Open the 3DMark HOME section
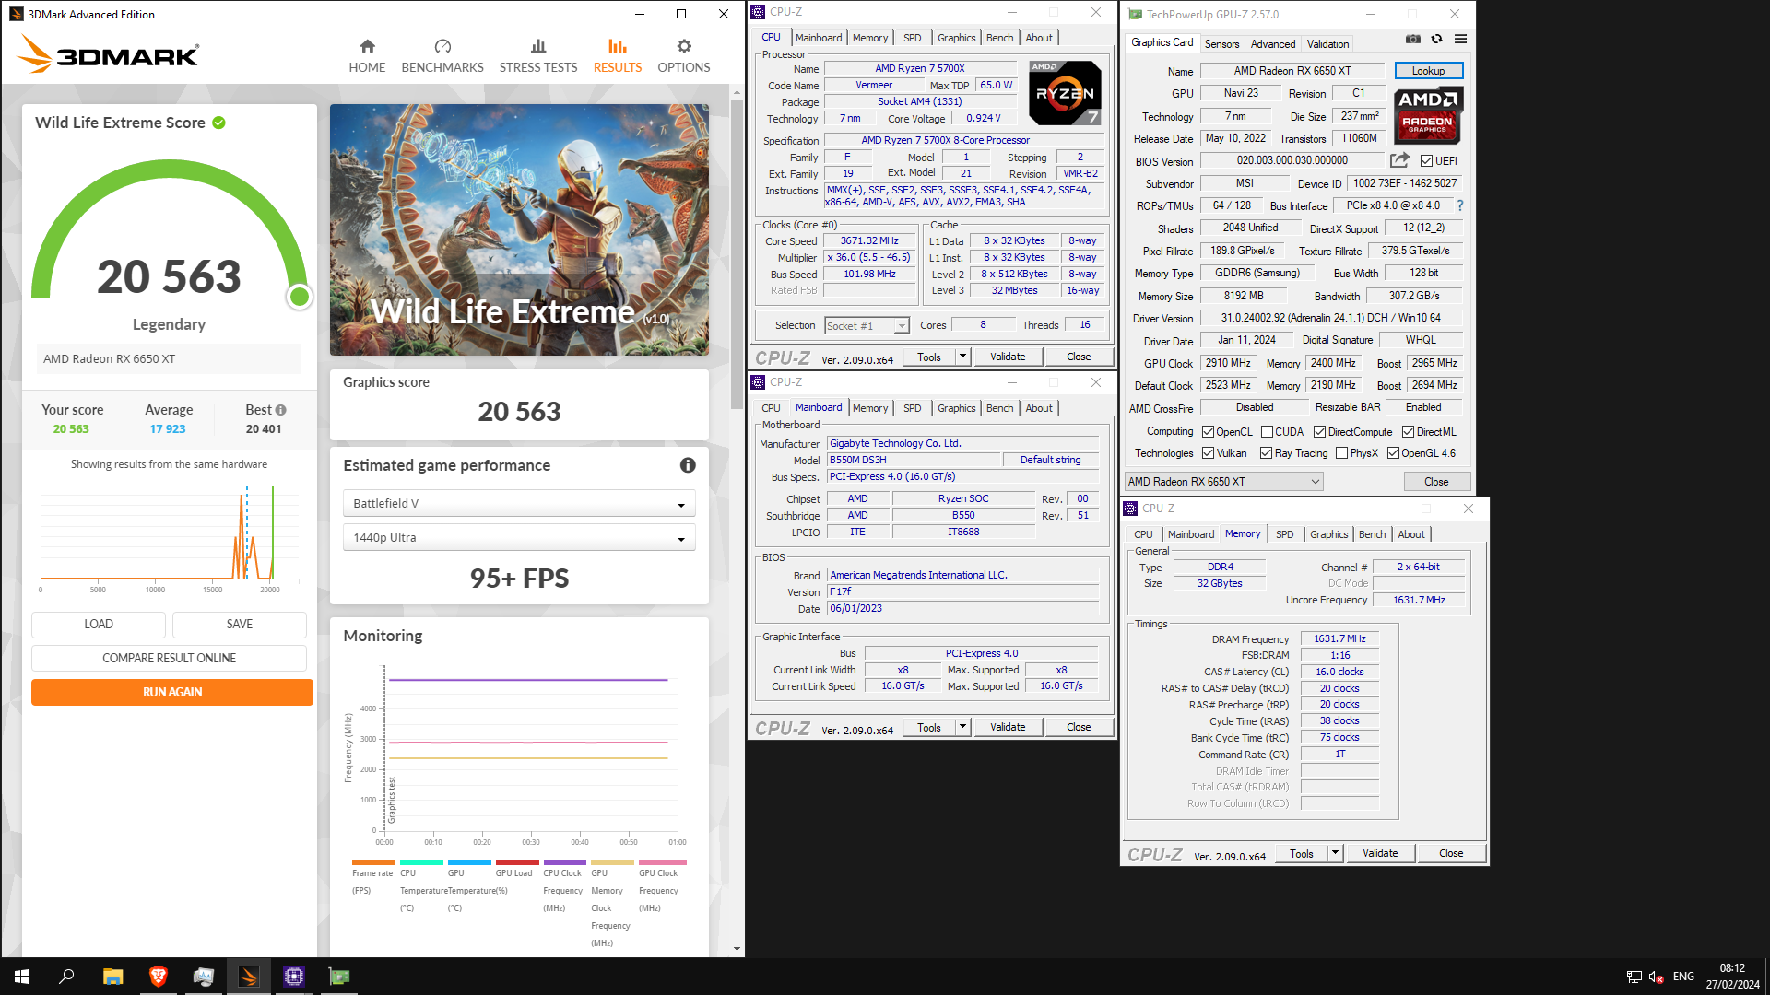 click(367, 55)
